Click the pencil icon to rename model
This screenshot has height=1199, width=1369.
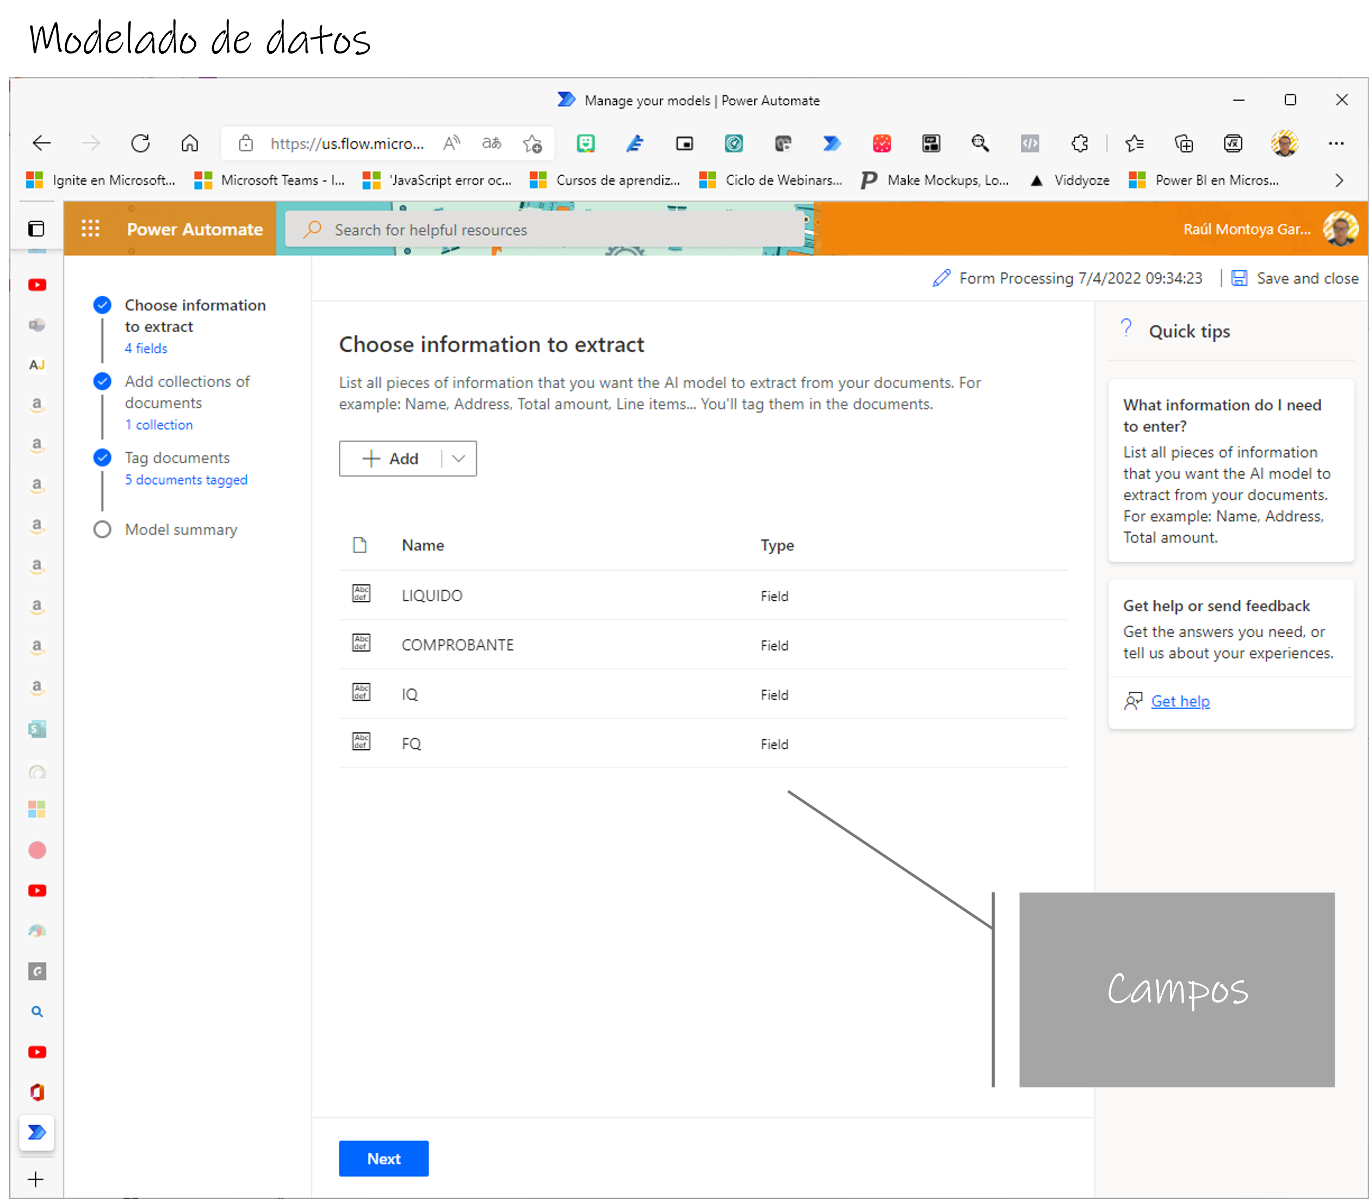pos(941,278)
